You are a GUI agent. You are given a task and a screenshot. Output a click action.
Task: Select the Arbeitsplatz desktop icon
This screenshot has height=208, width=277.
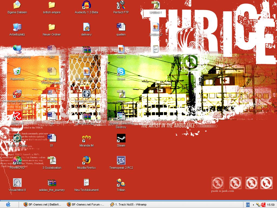tap(17, 27)
